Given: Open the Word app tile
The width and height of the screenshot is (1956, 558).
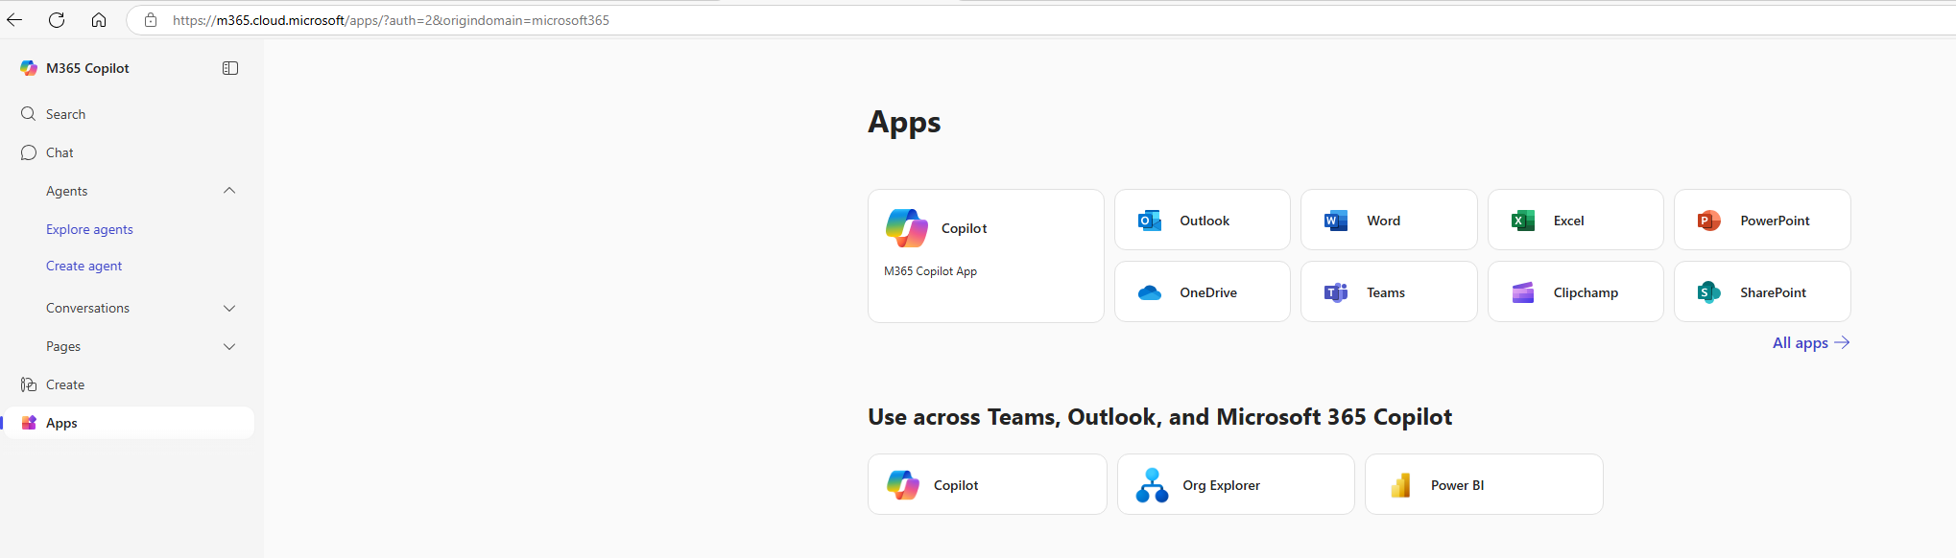Looking at the screenshot, I should pos(1389,220).
